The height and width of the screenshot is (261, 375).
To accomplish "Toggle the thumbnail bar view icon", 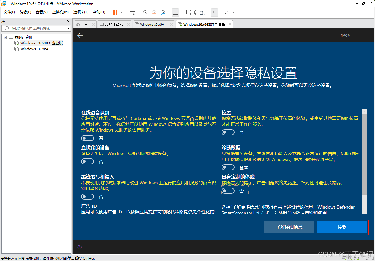I will pyautogui.click(x=184, y=12).
